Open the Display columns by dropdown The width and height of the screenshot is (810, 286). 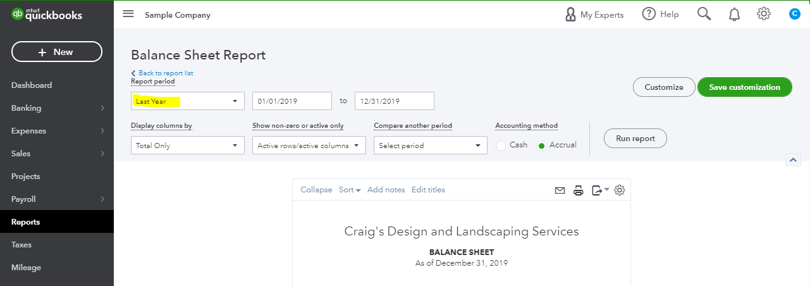[x=188, y=146]
